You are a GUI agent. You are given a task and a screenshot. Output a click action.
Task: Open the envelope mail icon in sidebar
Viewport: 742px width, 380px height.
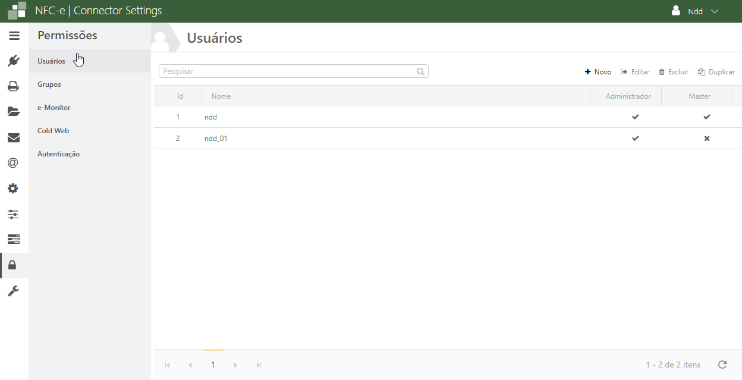14,137
